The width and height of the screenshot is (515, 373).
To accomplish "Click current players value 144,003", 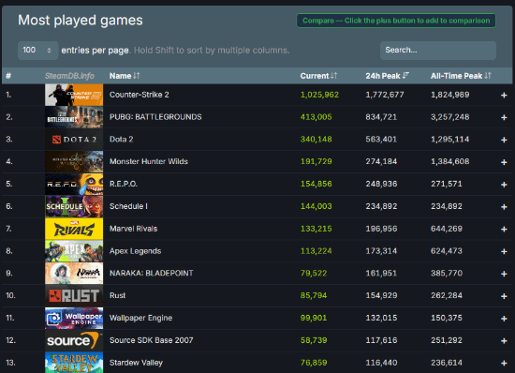I will click(x=316, y=207).
